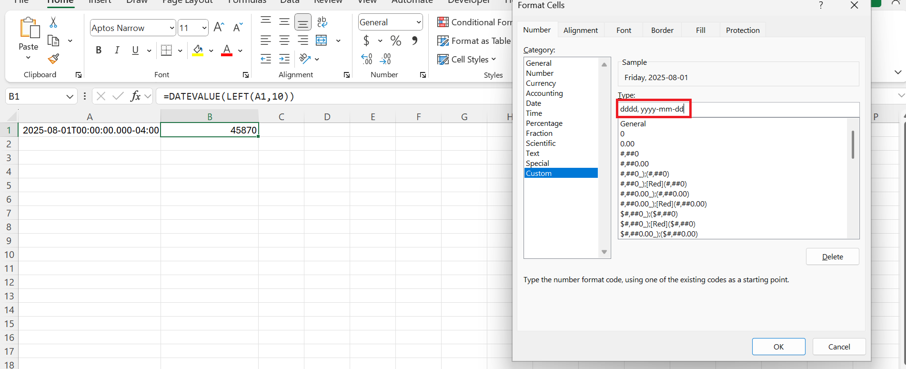
Task: Increase decimal places
Action: point(367,59)
